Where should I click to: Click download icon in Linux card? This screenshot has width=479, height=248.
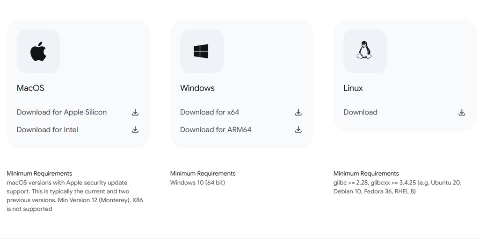462,112
